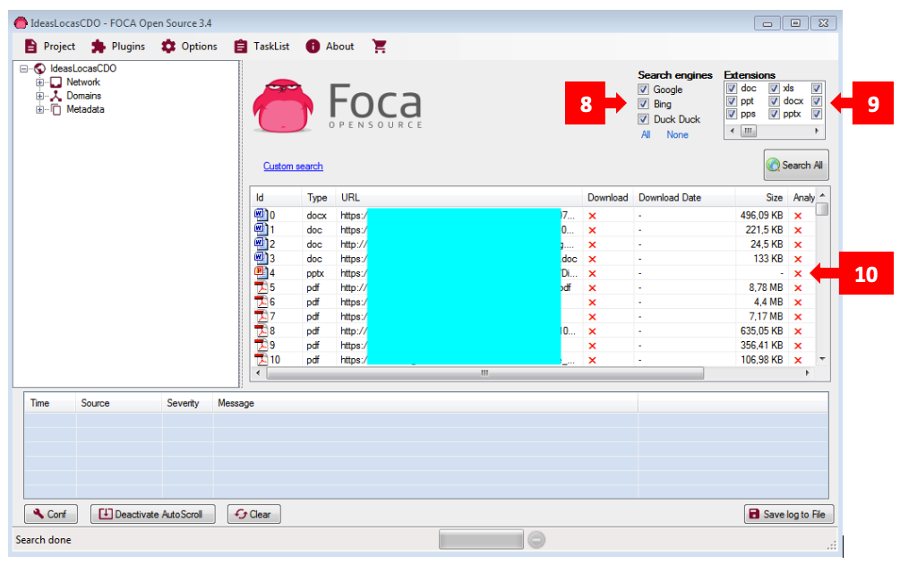This screenshot has width=900, height=565.
Task: Click the red X download status of row 0
Action: click(x=592, y=216)
